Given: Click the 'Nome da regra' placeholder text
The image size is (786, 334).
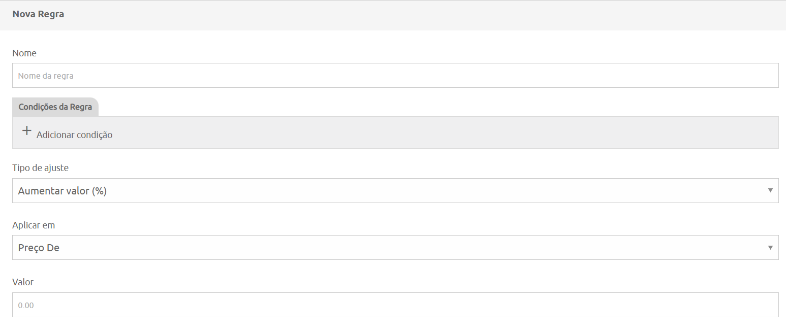Looking at the screenshot, I should coord(46,76).
